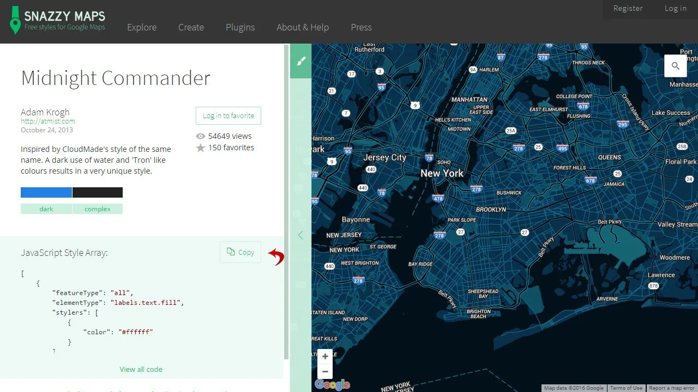Click the SHEEPSHEAD BAY map label
This screenshot has width=698, height=392.
pos(483,293)
